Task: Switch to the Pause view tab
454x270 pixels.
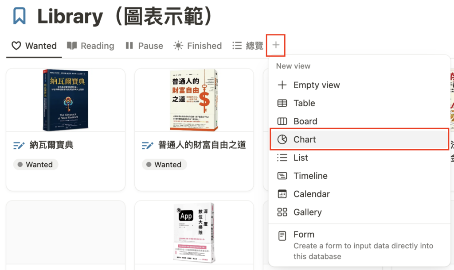Action: coord(144,46)
